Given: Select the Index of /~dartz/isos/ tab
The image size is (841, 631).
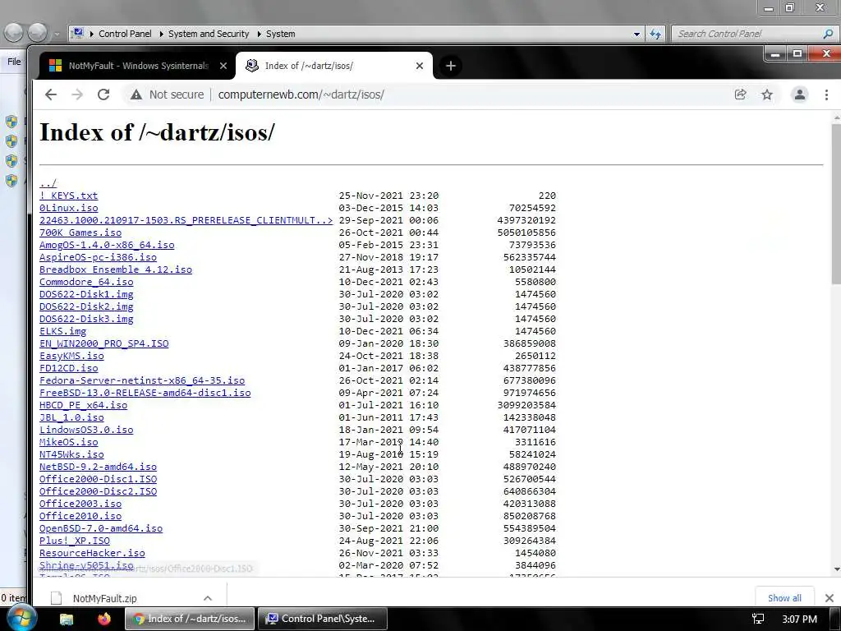Looking at the screenshot, I should pyautogui.click(x=333, y=66).
